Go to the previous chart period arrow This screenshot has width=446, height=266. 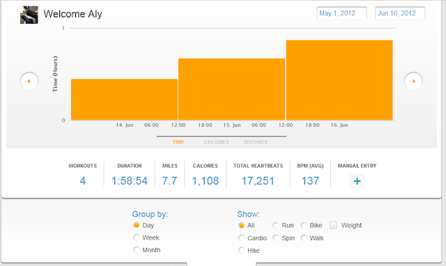click(x=29, y=81)
